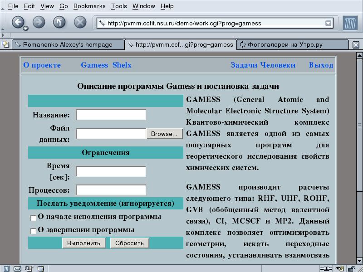Click the heading "Описание программы Gamess и постановка задачи"
The height and width of the screenshot is (272, 363).
point(178,86)
